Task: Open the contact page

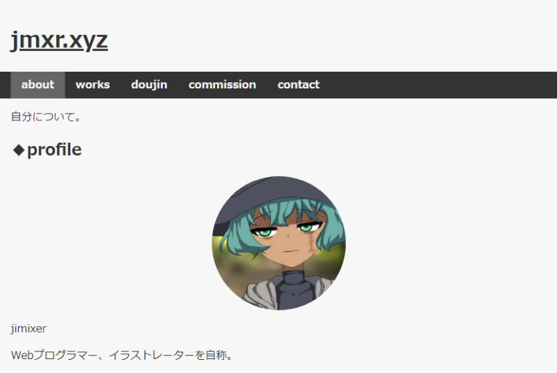Action: pos(299,85)
